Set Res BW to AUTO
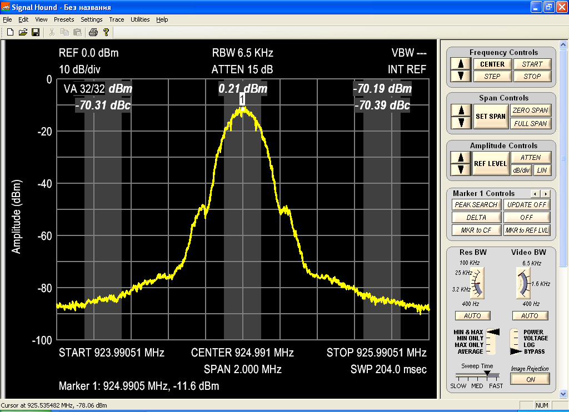Image resolution: width=569 pixels, height=412 pixels. 472,316
